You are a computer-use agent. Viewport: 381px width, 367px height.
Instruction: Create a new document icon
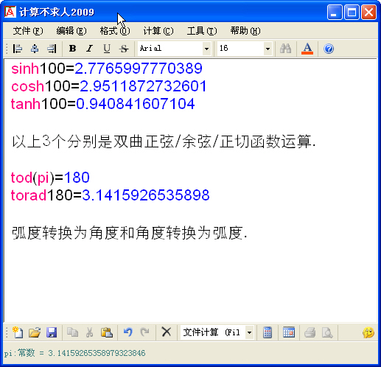[x=18, y=332]
